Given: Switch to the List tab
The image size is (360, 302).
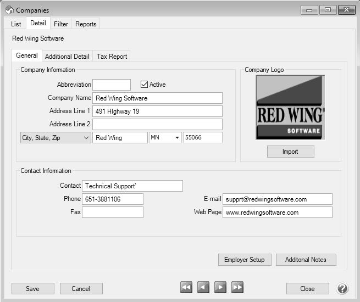Looking at the screenshot, I should [16, 24].
